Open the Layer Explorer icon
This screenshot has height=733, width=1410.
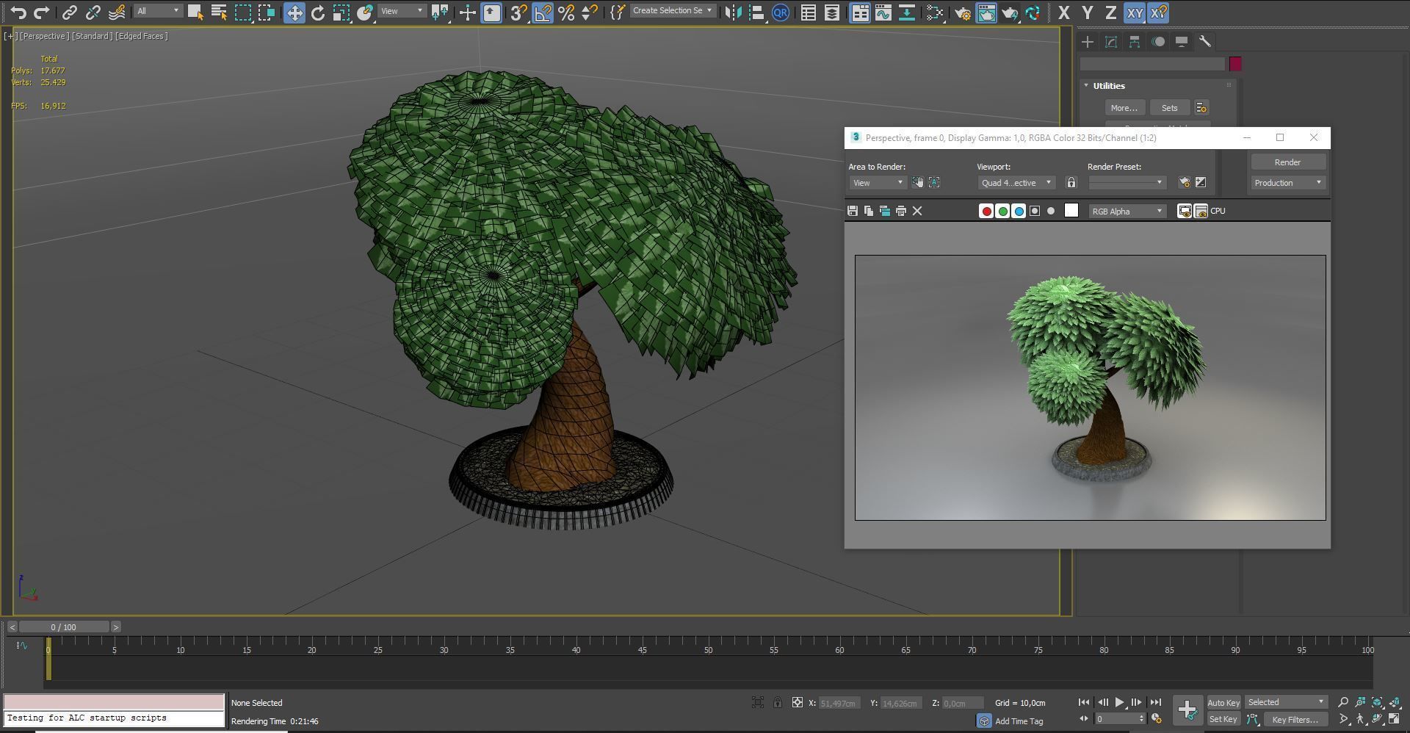(831, 12)
